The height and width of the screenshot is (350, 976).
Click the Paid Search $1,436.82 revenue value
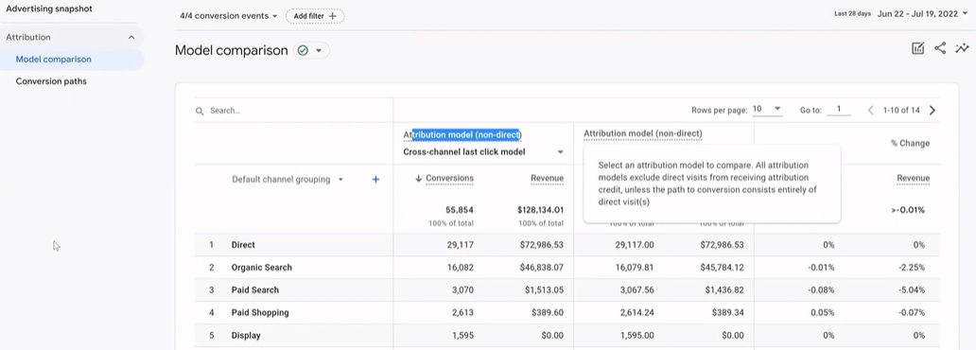click(724, 289)
